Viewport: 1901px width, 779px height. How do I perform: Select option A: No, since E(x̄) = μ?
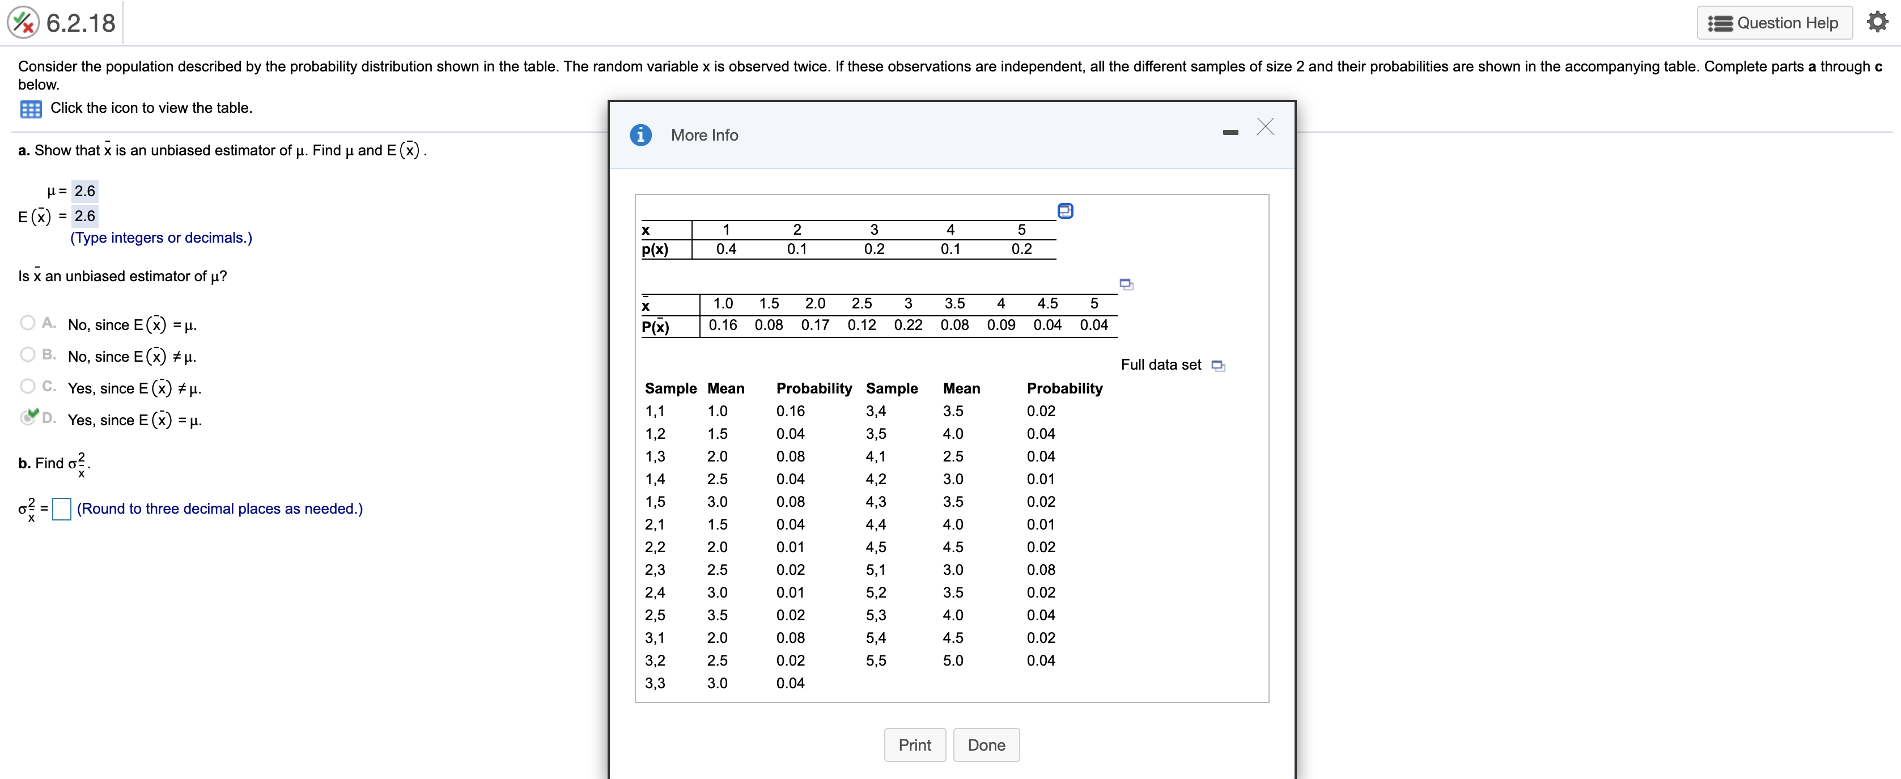[28, 323]
